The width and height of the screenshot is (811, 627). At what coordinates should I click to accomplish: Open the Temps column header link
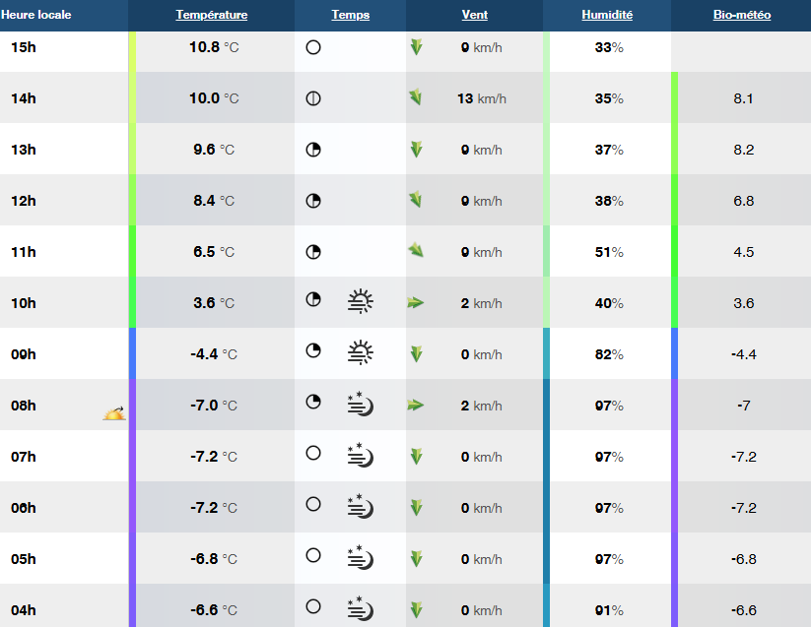(x=351, y=15)
